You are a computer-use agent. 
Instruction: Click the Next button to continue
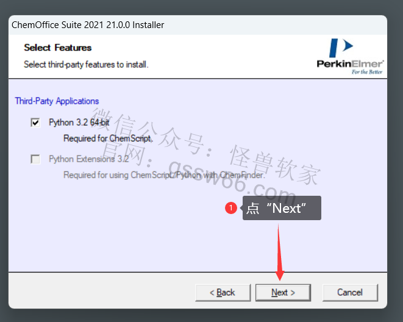tap(283, 293)
